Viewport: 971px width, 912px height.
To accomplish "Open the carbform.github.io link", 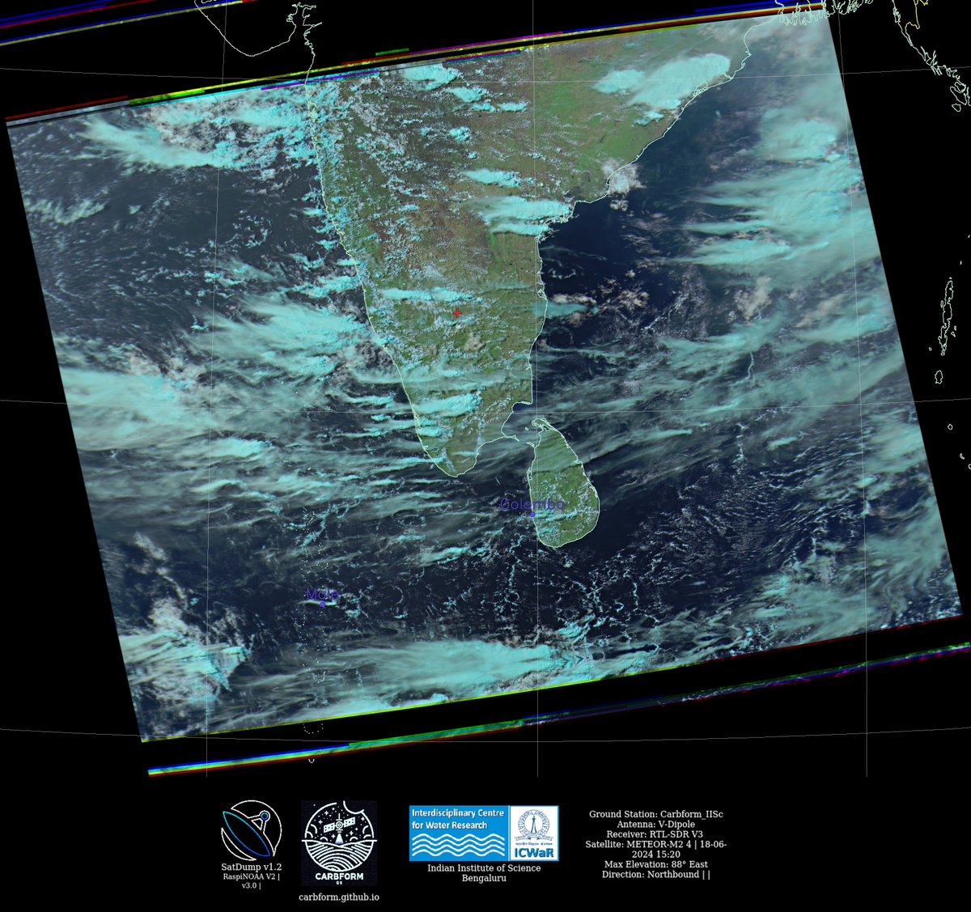I will coord(339,897).
